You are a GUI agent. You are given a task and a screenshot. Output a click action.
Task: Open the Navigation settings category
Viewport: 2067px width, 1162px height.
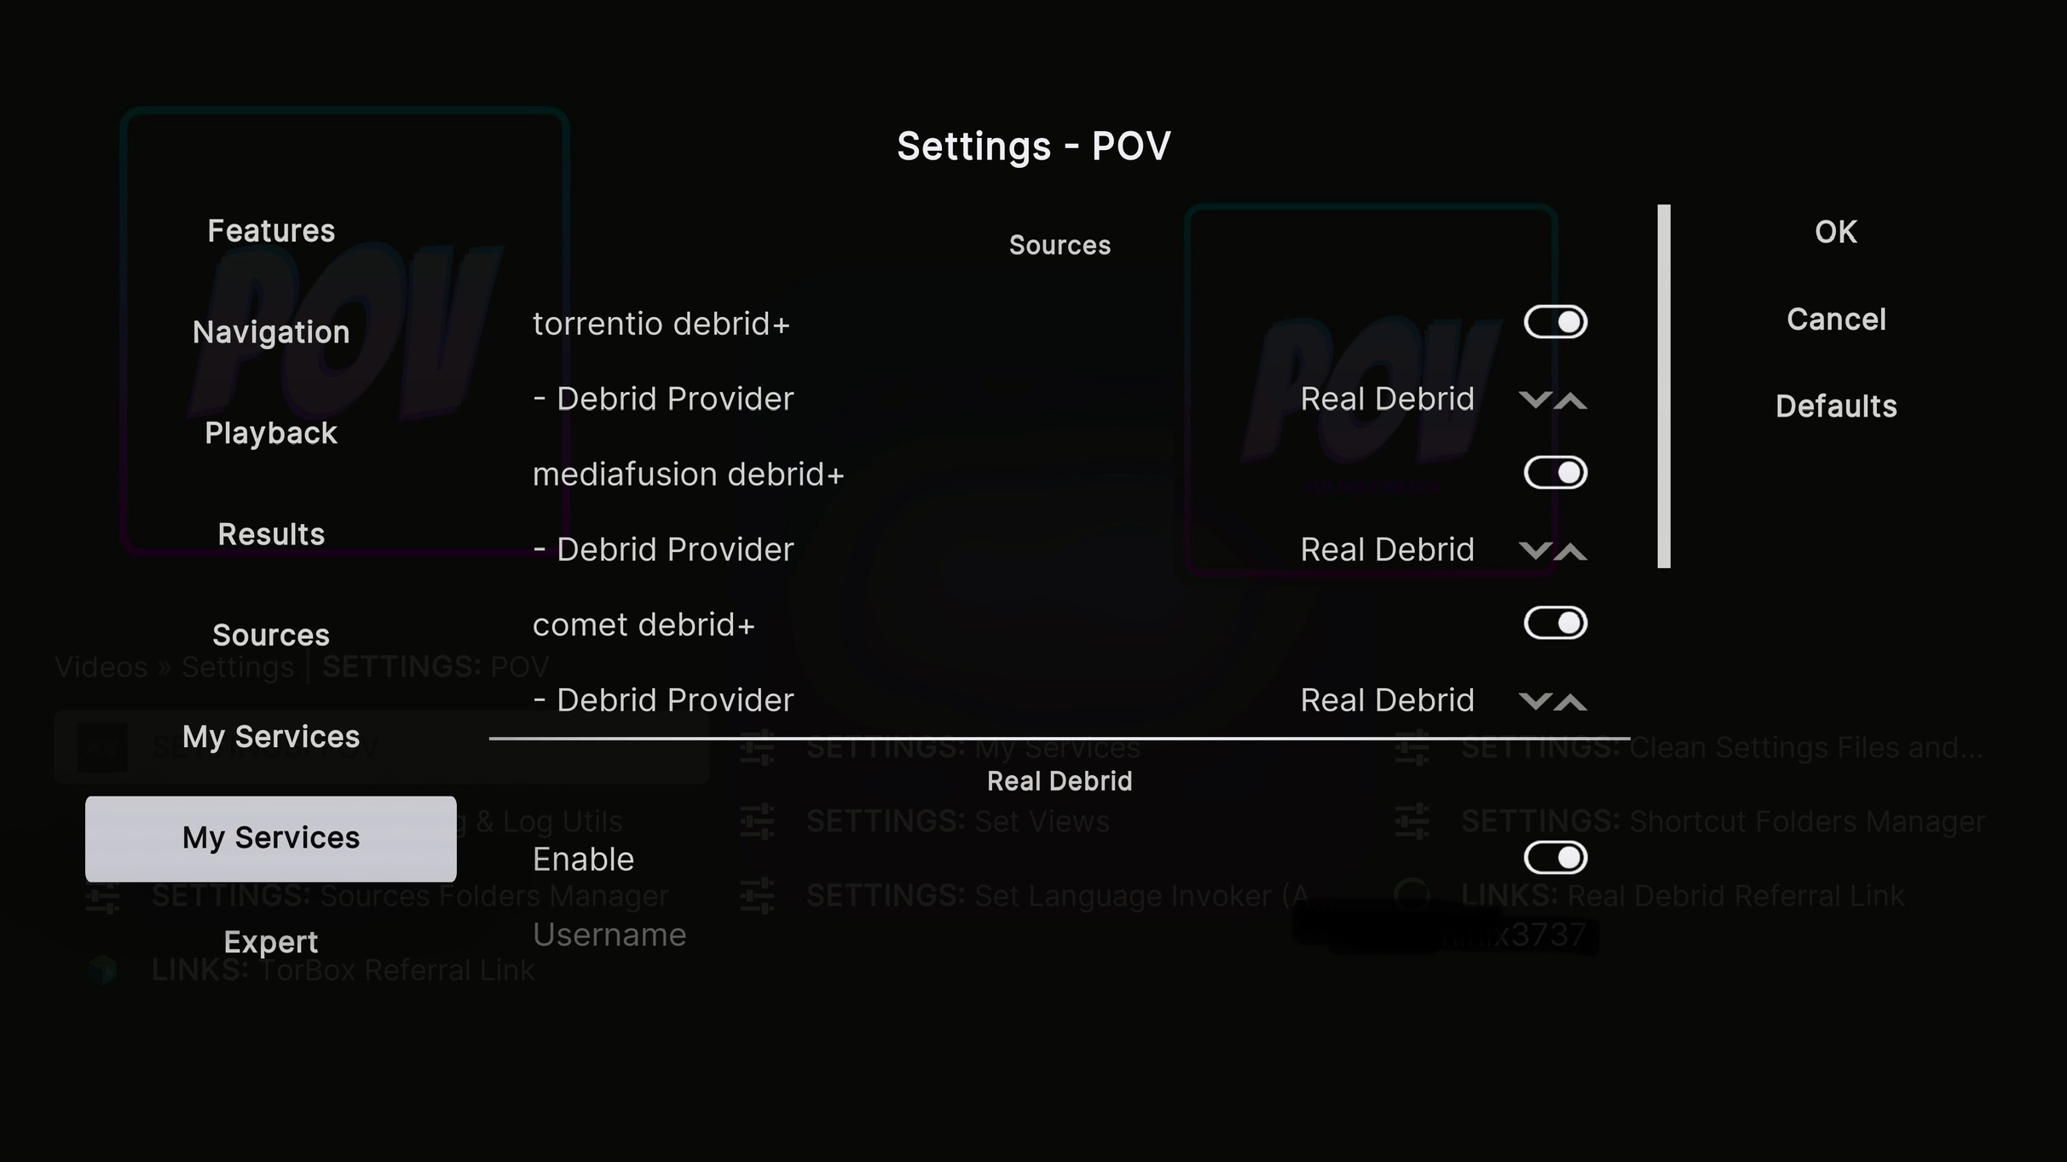click(271, 332)
